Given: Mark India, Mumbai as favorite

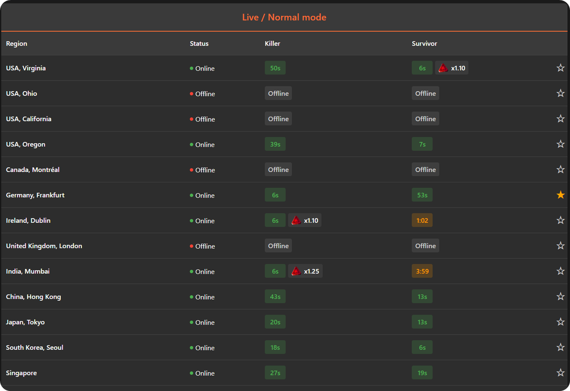Looking at the screenshot, I should pyautogui.click(x=560, y=271).
